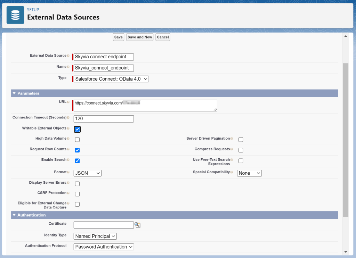The image size is (356, 258).
Task: Collapse the Authentication section
Action: pyautogui.click(x=14, y=215)
